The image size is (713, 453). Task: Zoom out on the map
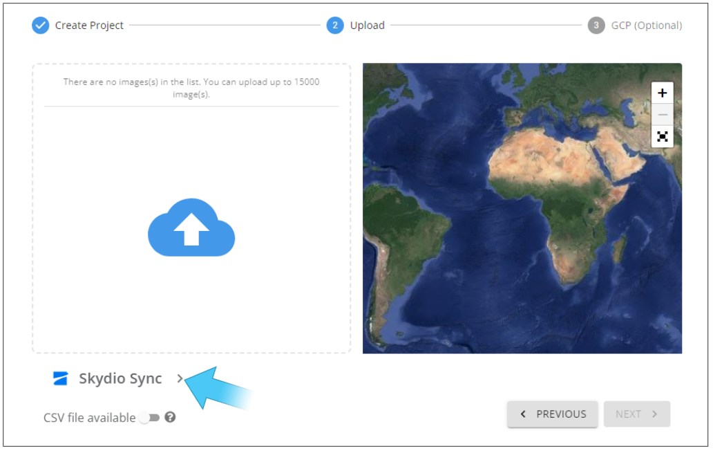663,115
